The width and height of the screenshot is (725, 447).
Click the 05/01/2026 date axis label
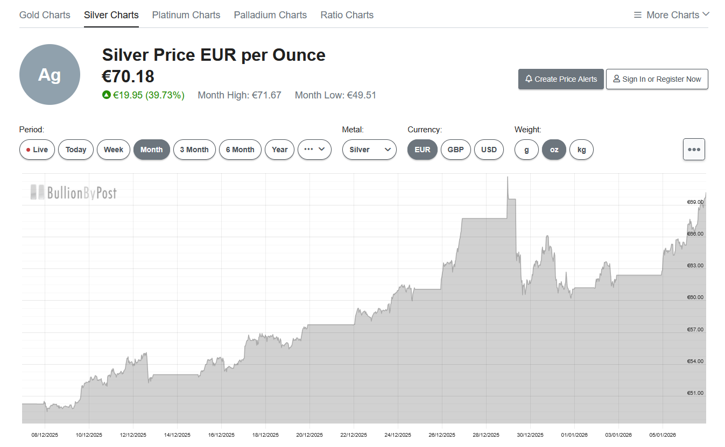663,435
